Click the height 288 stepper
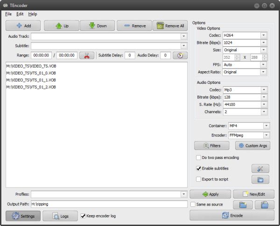The image size is (280, 226). (x=265, y=57)
